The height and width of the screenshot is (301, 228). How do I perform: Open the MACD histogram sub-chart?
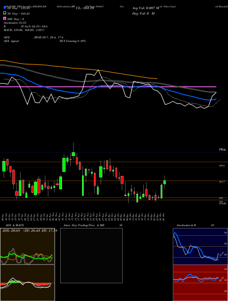pyautogui.click(x=27, y=283)
